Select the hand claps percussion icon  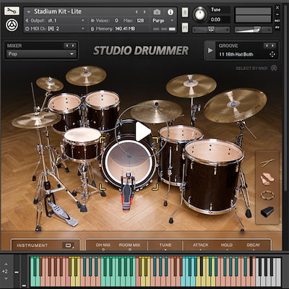click(267, 179)
